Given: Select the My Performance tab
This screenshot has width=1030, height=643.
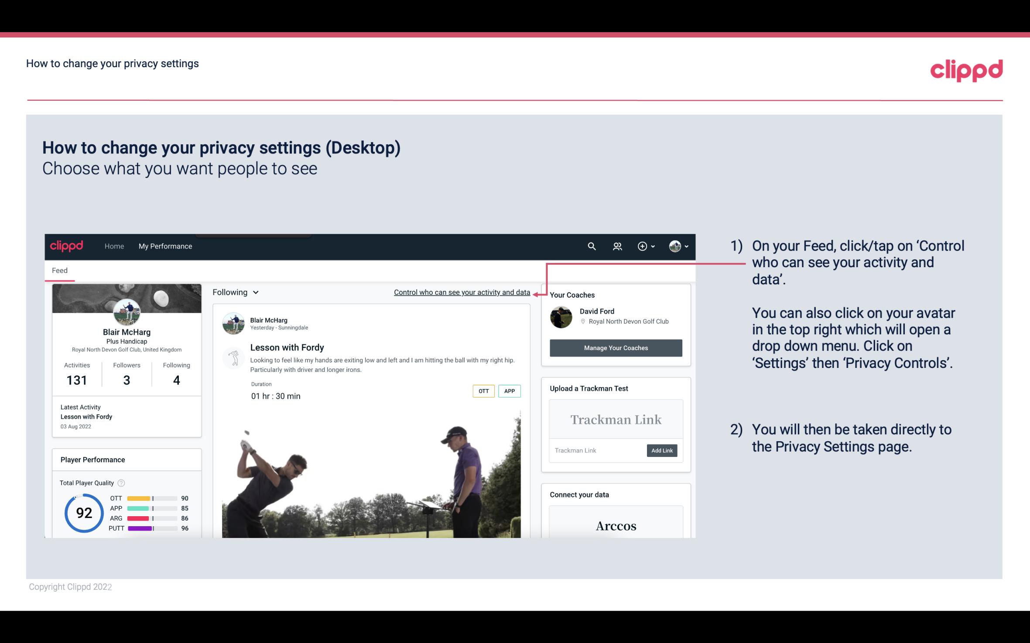Looking at the screenshot, I should coord(164,246).
